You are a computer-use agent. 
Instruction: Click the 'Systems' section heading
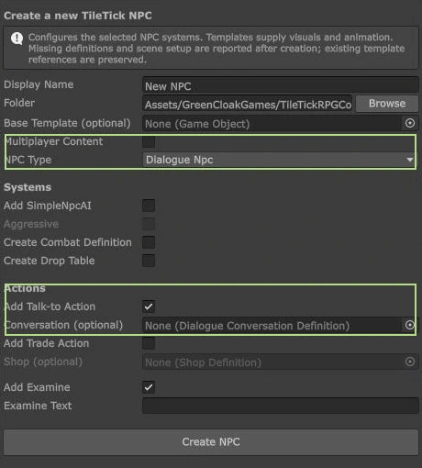pyautogui.click(x=28, y=187)
